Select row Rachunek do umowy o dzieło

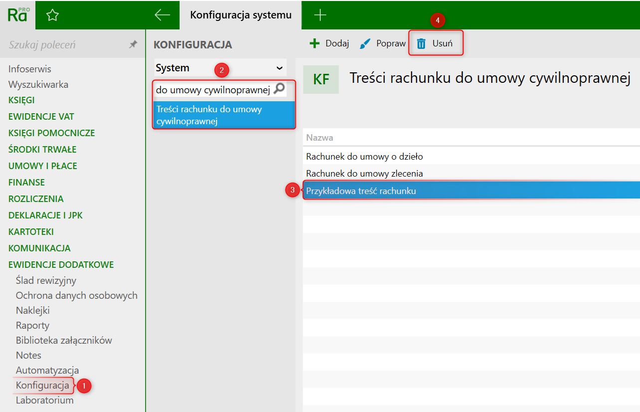[471, 156]
